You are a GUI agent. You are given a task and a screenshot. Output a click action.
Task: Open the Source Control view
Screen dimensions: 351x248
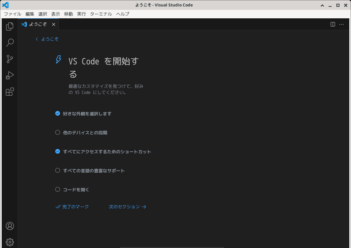point(10,59)
